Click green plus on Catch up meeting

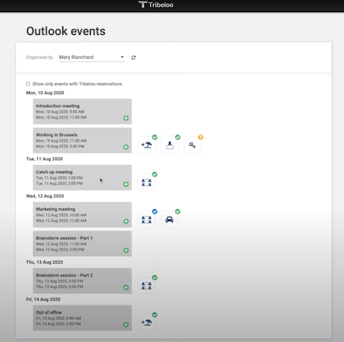coord(126,184)
